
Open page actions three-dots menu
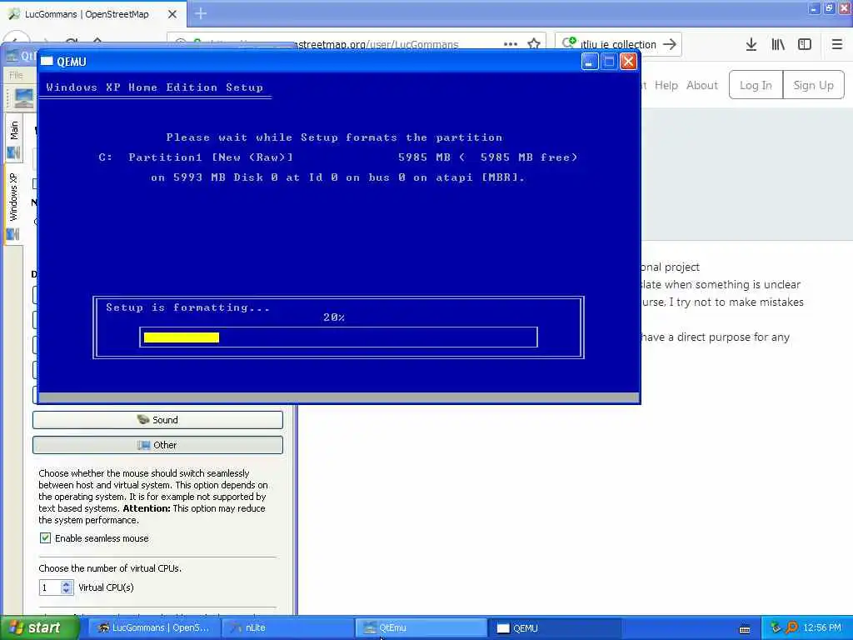tap(511, 44)
